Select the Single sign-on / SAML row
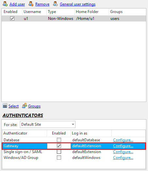The image size is (148, 171). click(x=74, y=152)
